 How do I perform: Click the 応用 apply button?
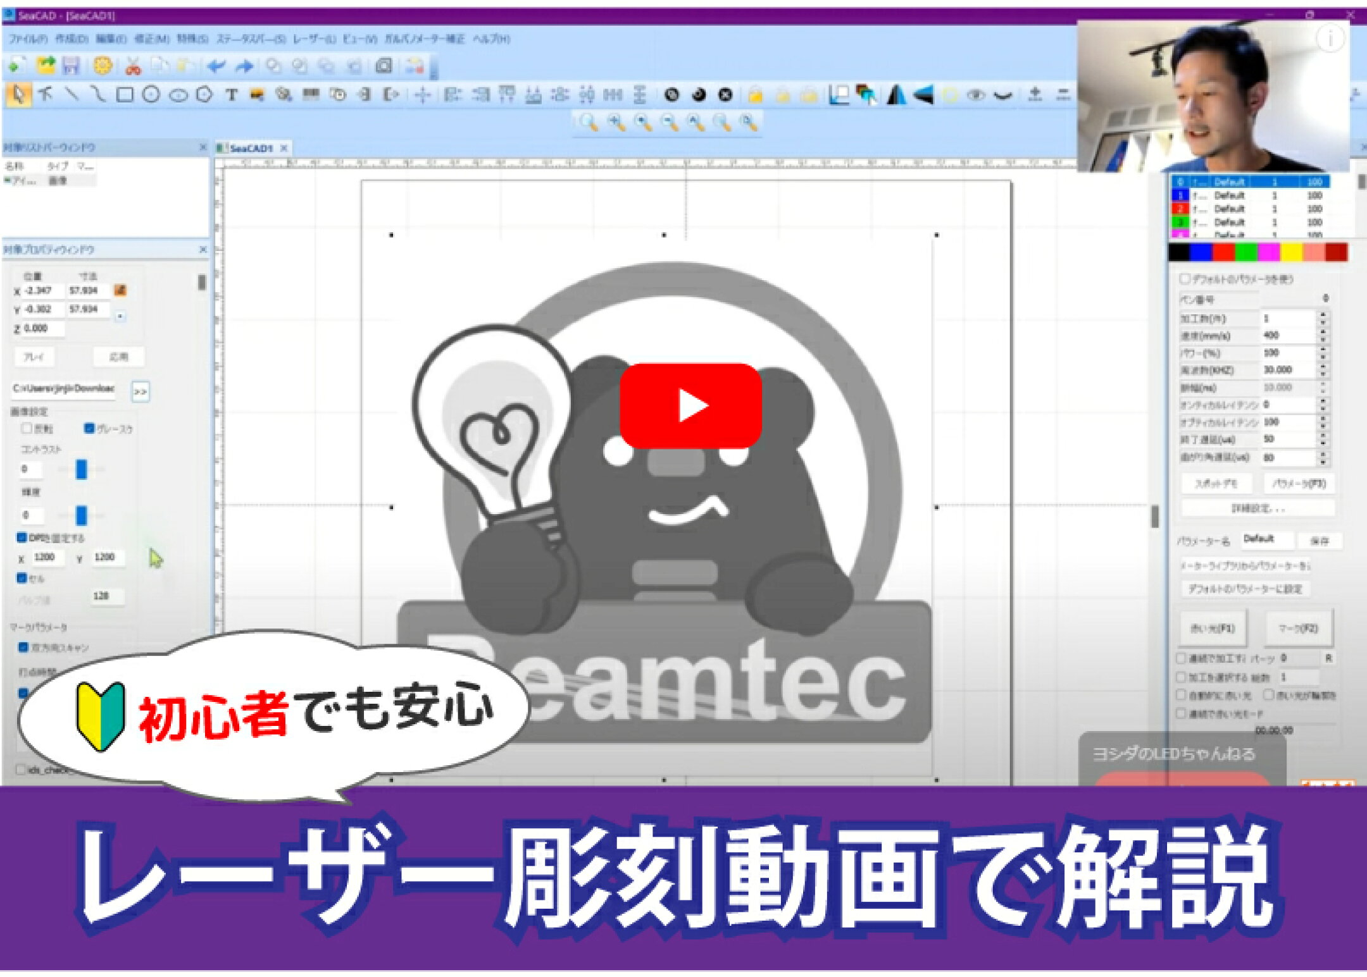tap(118, 357)
